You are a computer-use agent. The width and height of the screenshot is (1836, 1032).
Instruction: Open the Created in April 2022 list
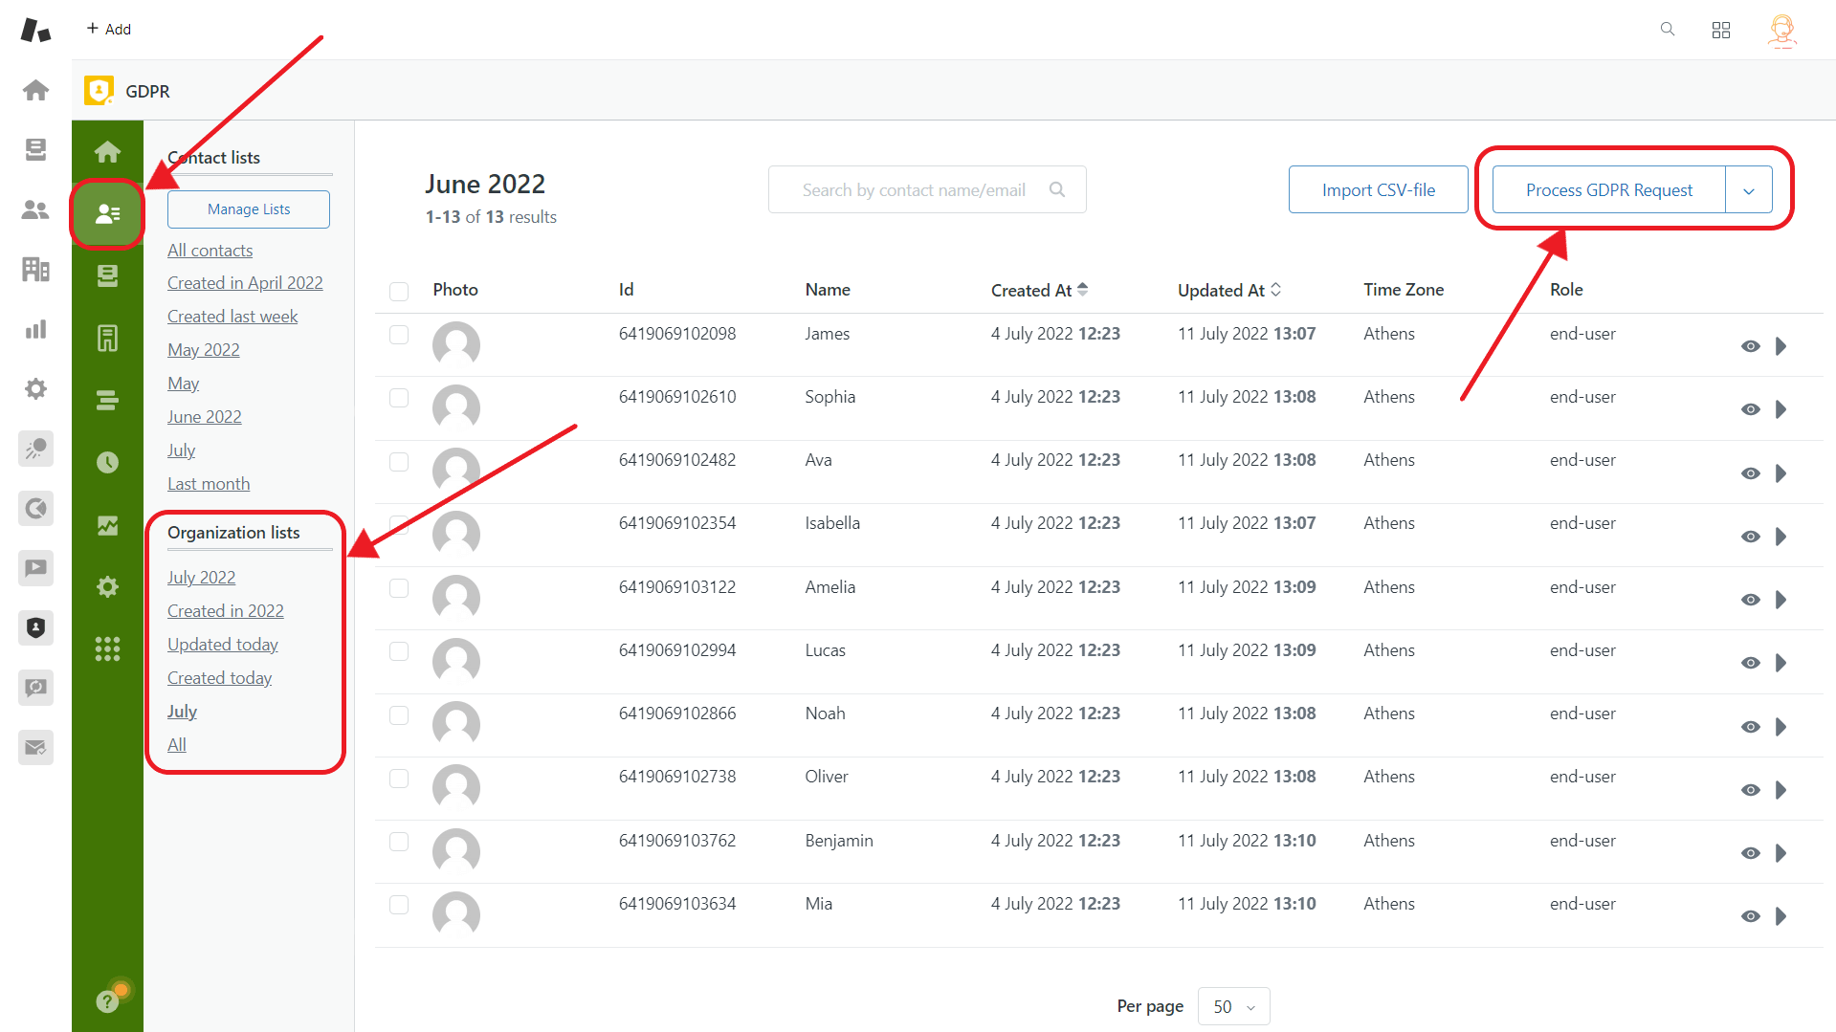[245, 283]
